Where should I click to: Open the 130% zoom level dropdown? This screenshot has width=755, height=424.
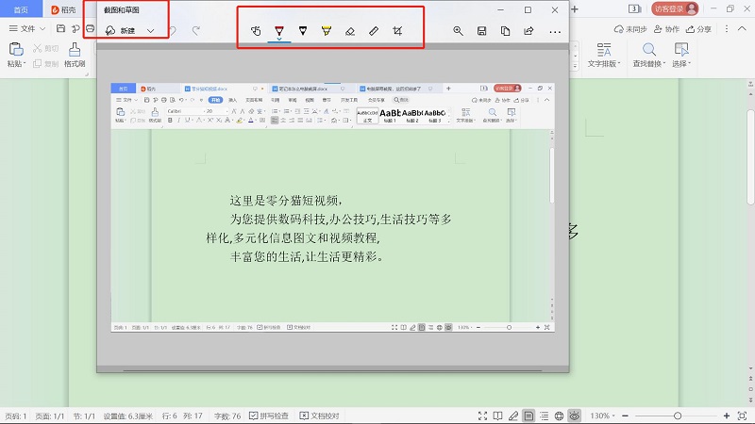605,416
